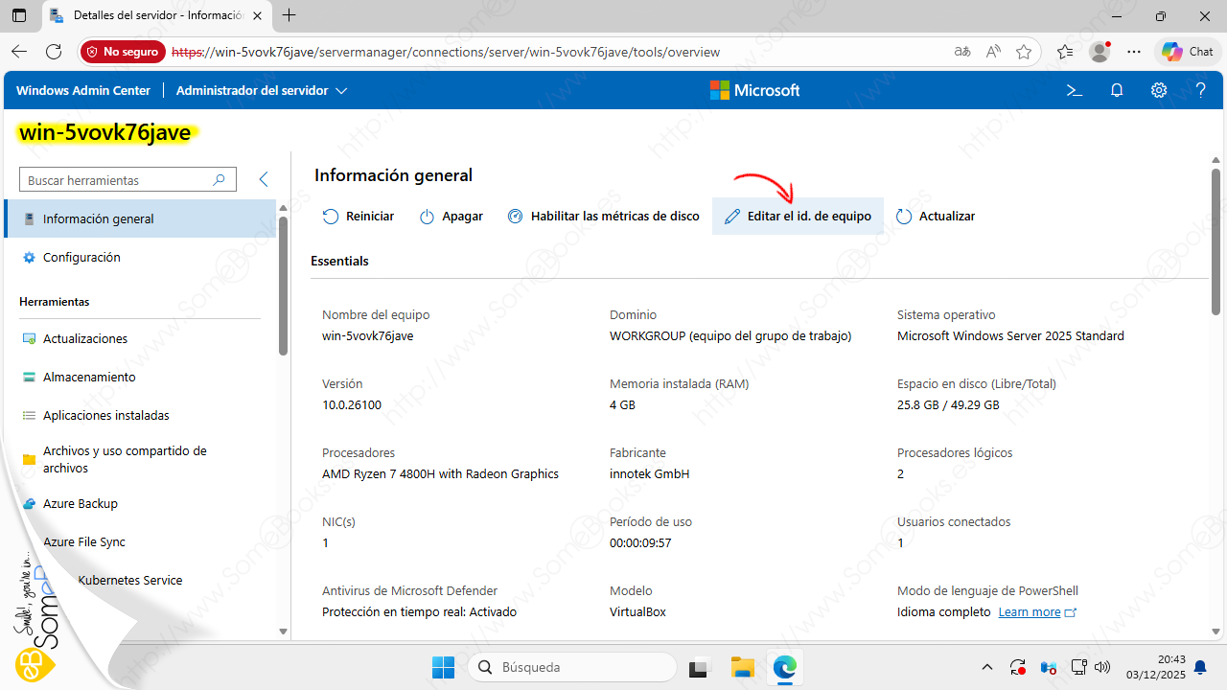Collapse the tools sidebar with chevron
Screen dimensions: 1227x690
click(264, 179)
